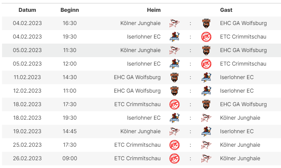
Task: Click the Datum column header
Action: pos(27,10)
